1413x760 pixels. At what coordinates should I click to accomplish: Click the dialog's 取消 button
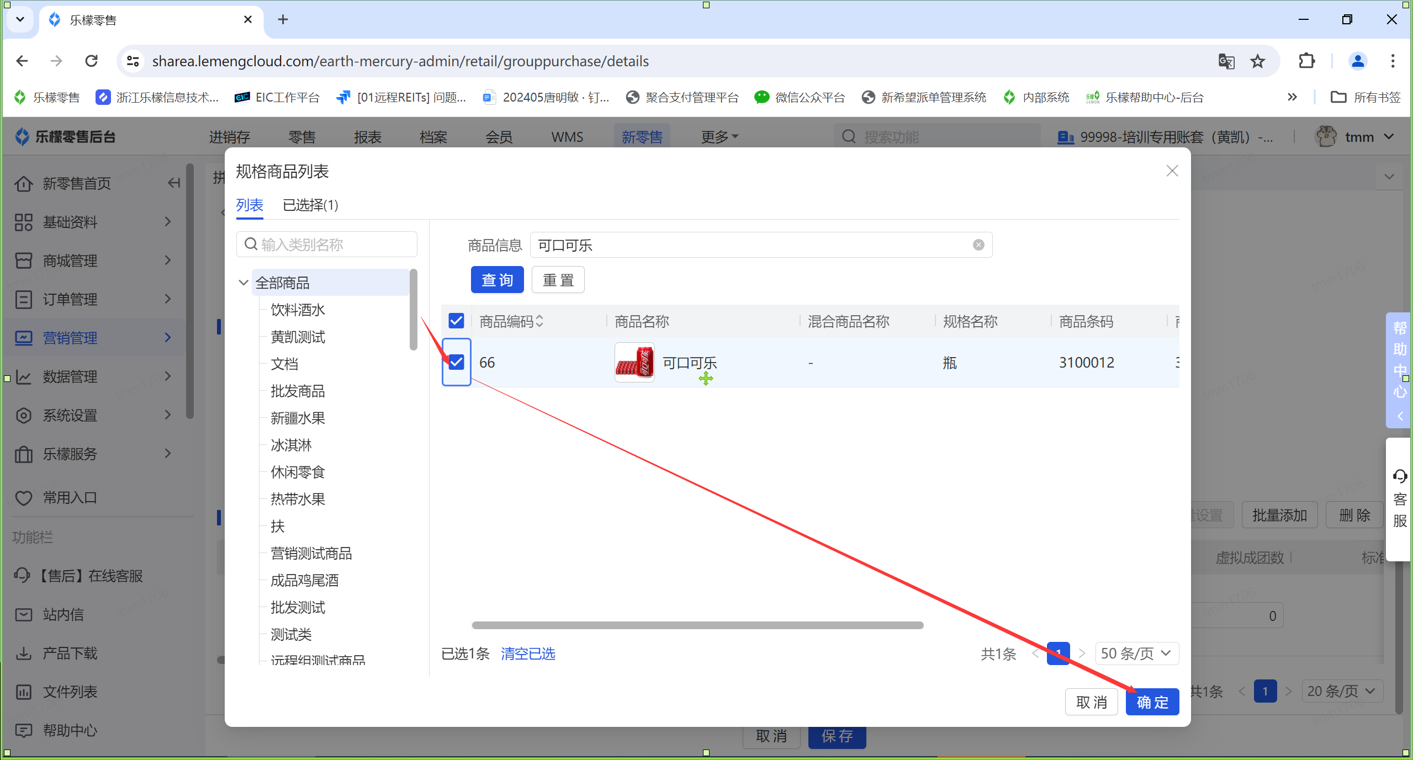tap(1091, 702)
